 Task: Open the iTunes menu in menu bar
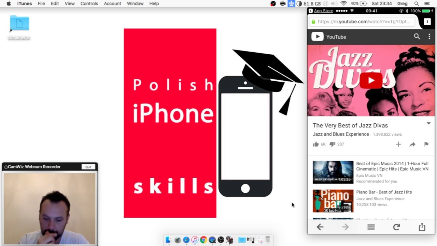25,3
